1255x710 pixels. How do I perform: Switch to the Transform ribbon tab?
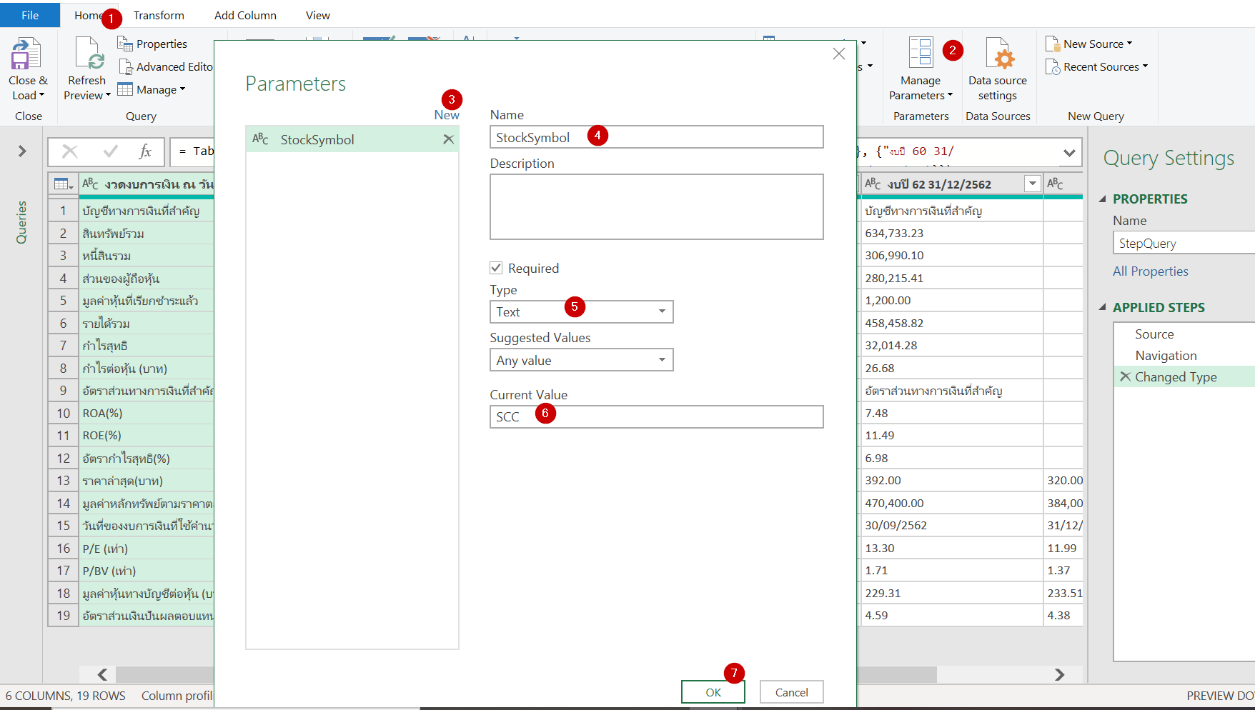159,14
